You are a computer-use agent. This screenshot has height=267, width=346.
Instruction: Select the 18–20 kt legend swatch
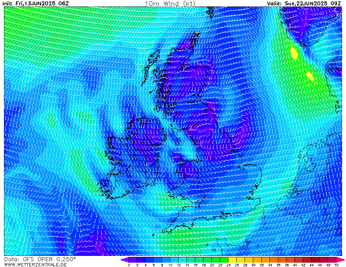[x=207, y=260]
